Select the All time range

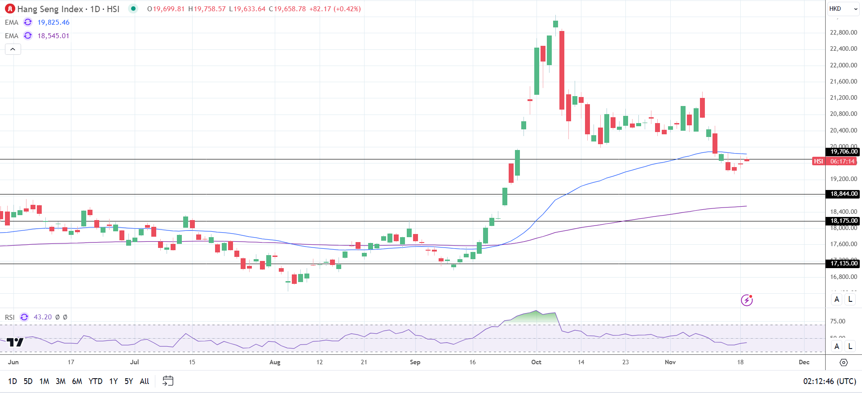[x=145, y=381]
